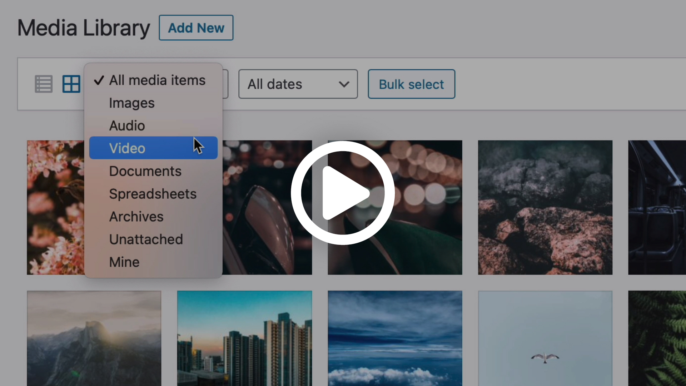This screenshot has height=386, width=686.
Task: Select All media items option
Action: [x=157, y=80]
